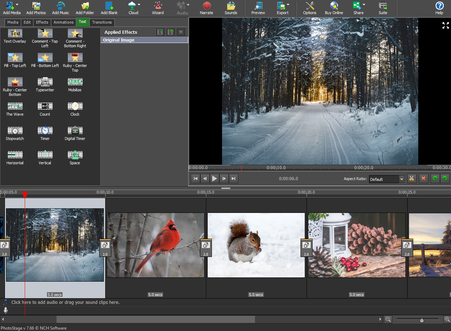Click the microphone narration track icon
Image resolution: width=451 pixels, height=331 pixels.
coord(6,311)
